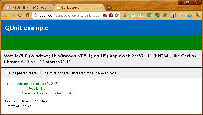Click the green pass status banner

coord(101,43)
